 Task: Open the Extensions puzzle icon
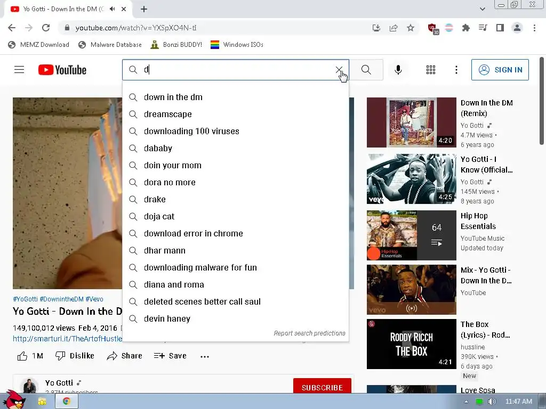pyautogui.click(x=466, y=28)
